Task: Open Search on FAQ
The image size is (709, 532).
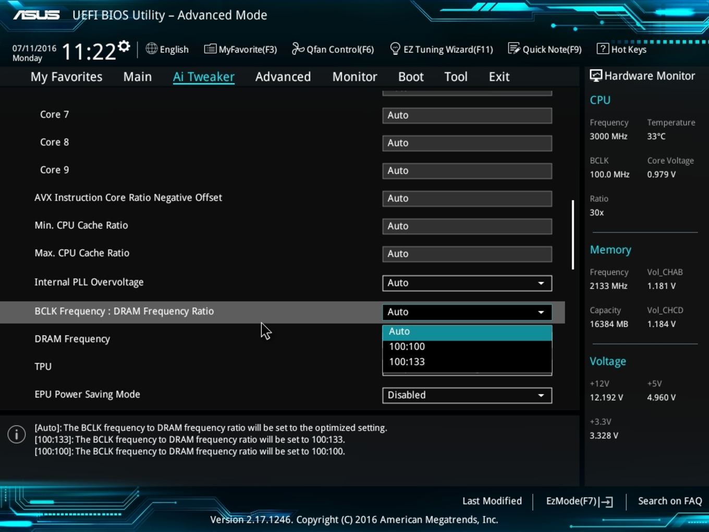Action: [x=670, y=501]
